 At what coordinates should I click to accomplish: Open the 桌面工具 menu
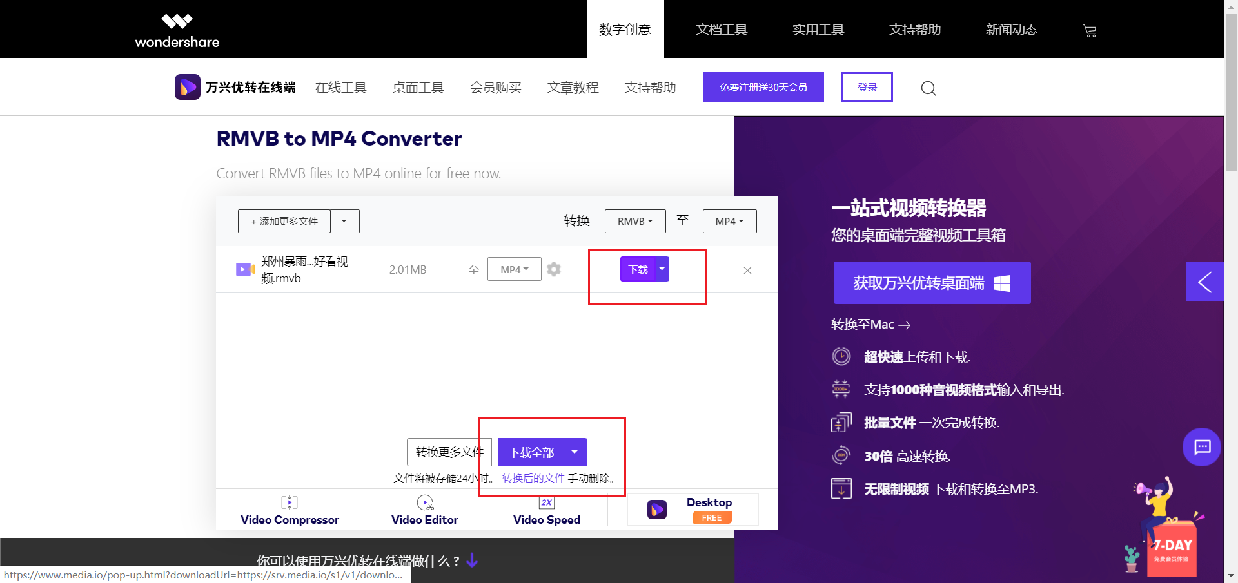[418, 88]
